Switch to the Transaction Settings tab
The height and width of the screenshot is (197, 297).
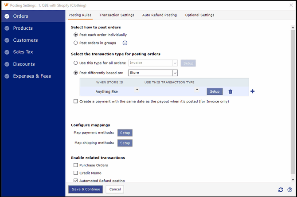117,15
